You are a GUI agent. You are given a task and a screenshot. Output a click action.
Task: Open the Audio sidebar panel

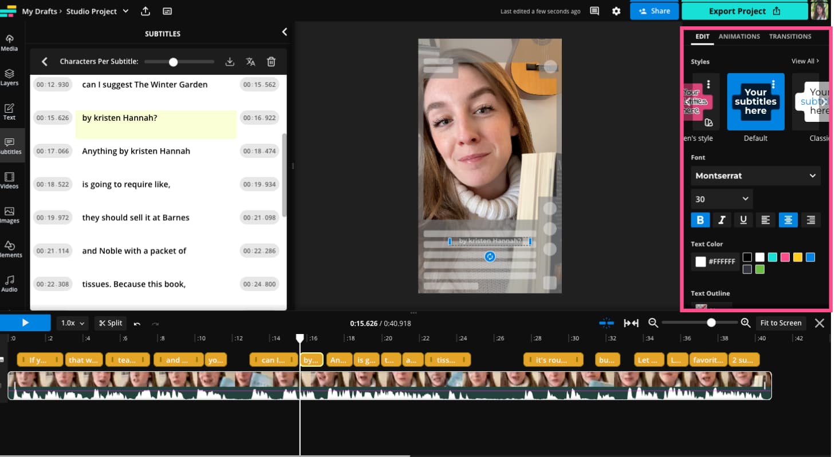(9, 283)
